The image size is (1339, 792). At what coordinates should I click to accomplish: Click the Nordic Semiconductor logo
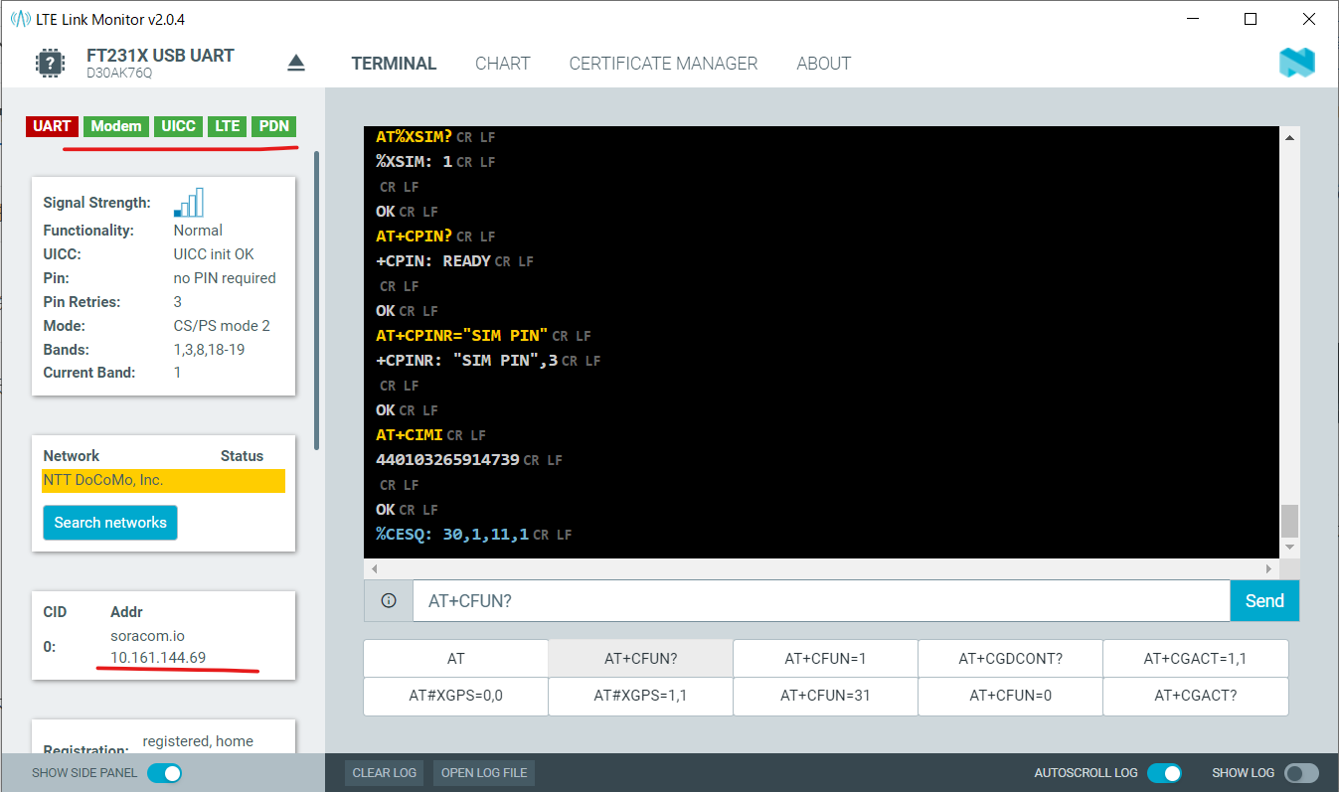point(1296,64)
